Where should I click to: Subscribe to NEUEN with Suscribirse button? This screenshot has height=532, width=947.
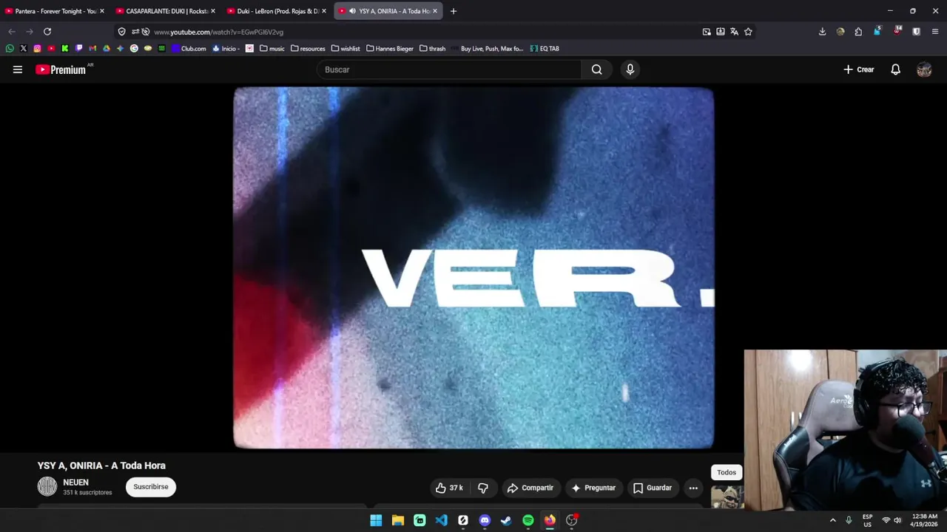[x=151, y=487]
